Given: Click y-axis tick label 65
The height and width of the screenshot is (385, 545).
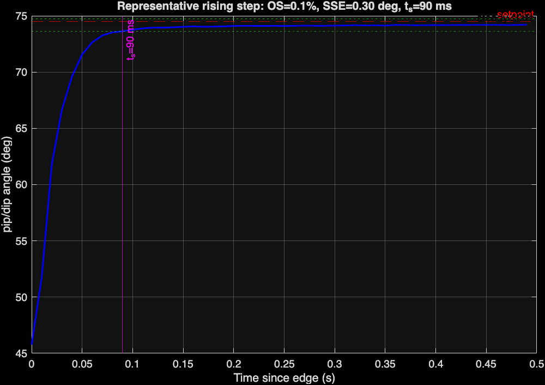Looking at the screenshot, I should [21, 129].
